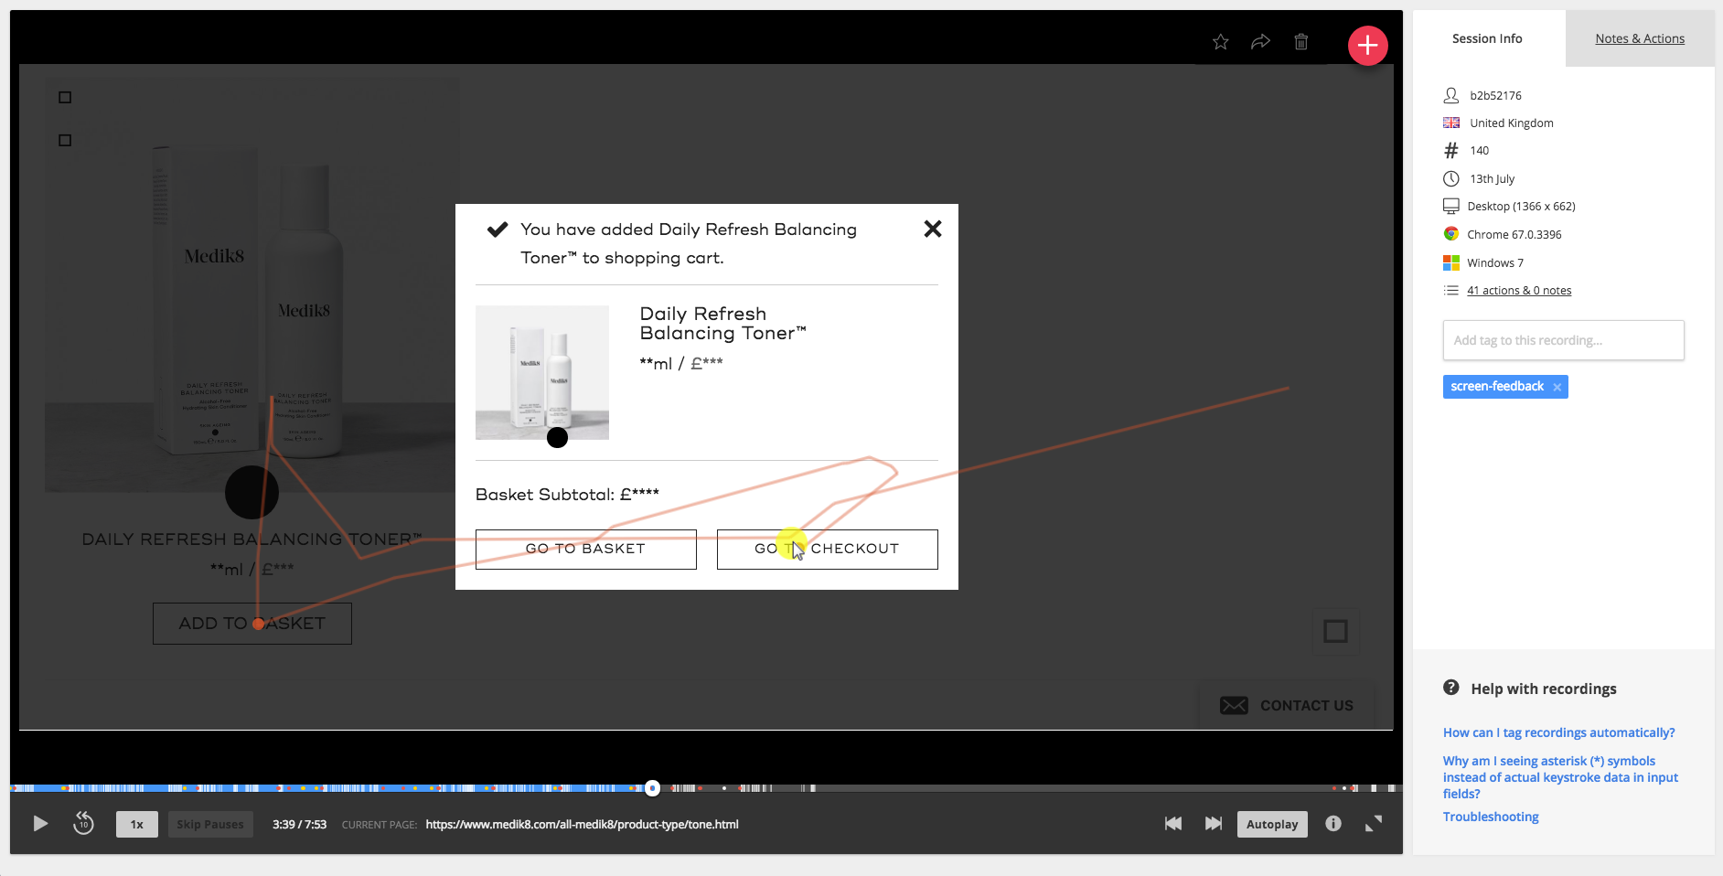Viewport: 1723px width, 876px height.
Task: Click the toner product thumbnail in popup
Action: (x=542, y=372)
